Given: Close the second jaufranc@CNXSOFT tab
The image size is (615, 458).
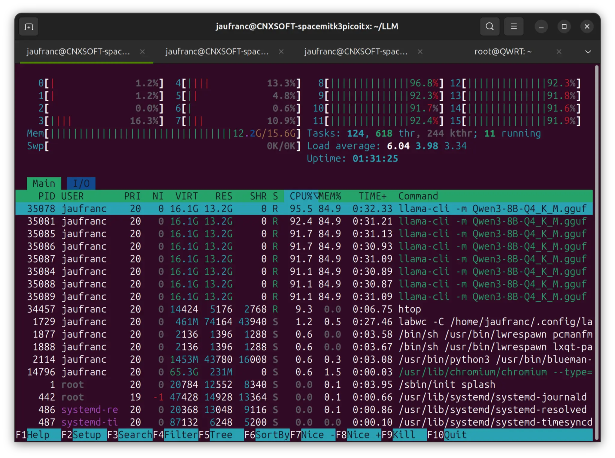Looking at the screenshot, I should coord(281,52).
